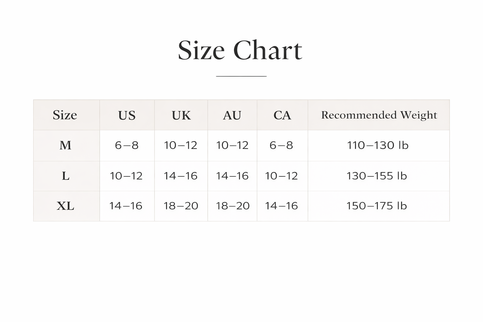The width and height of the screenshot is (483, 322).
Task: Click the divider line under the title
Action: tap(241, 76)
